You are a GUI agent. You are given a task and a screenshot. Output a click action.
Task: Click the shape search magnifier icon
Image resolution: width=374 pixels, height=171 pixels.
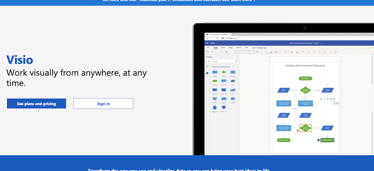[236, 61]
